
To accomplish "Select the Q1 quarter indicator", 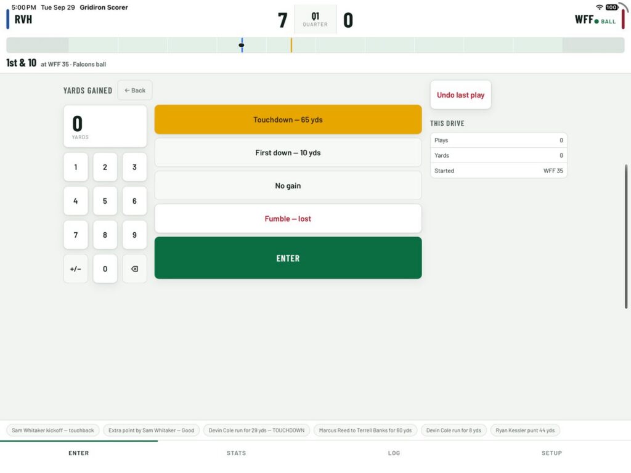I will click(x=315, y=19).
